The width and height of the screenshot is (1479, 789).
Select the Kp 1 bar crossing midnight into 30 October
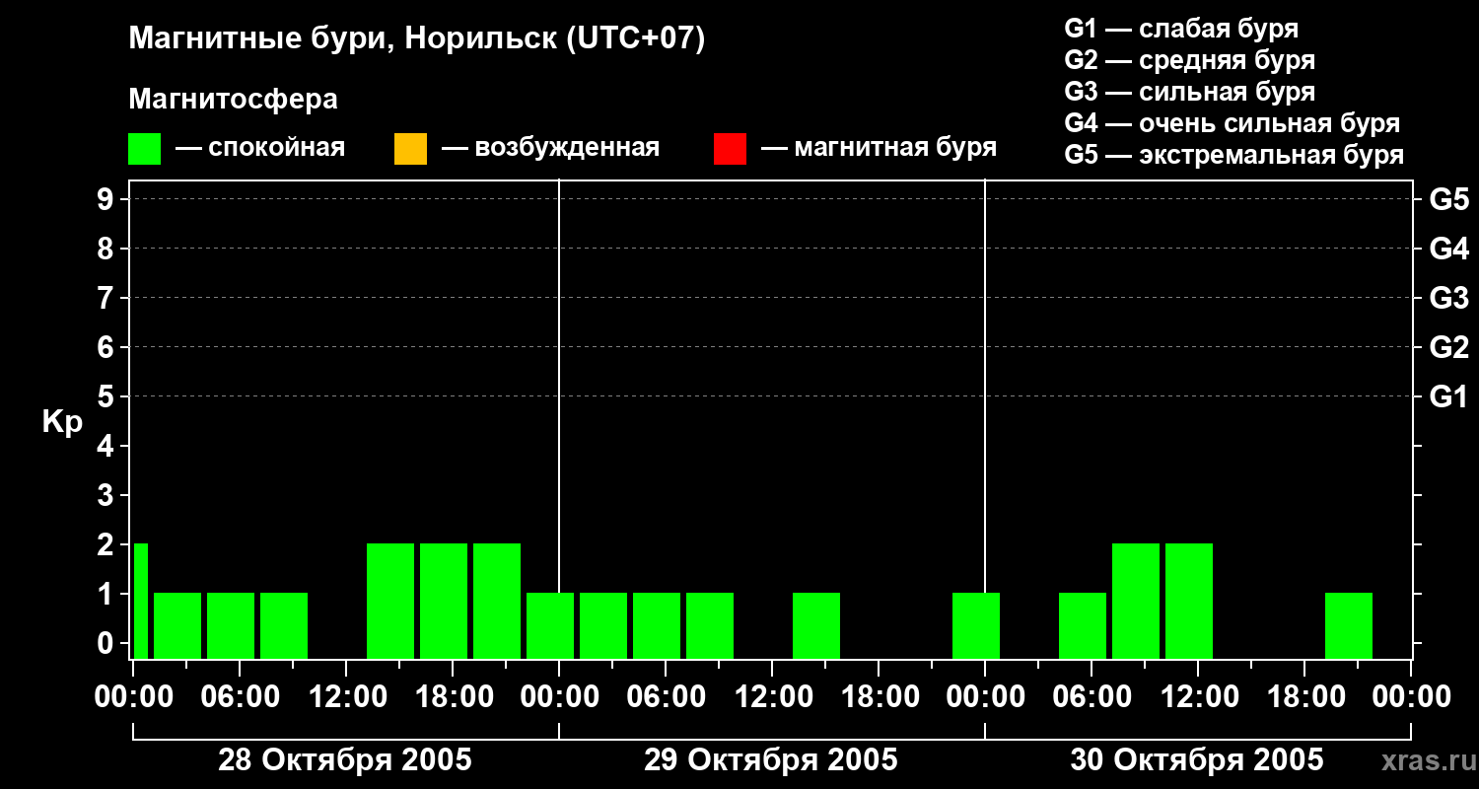[x=976, y=625]
